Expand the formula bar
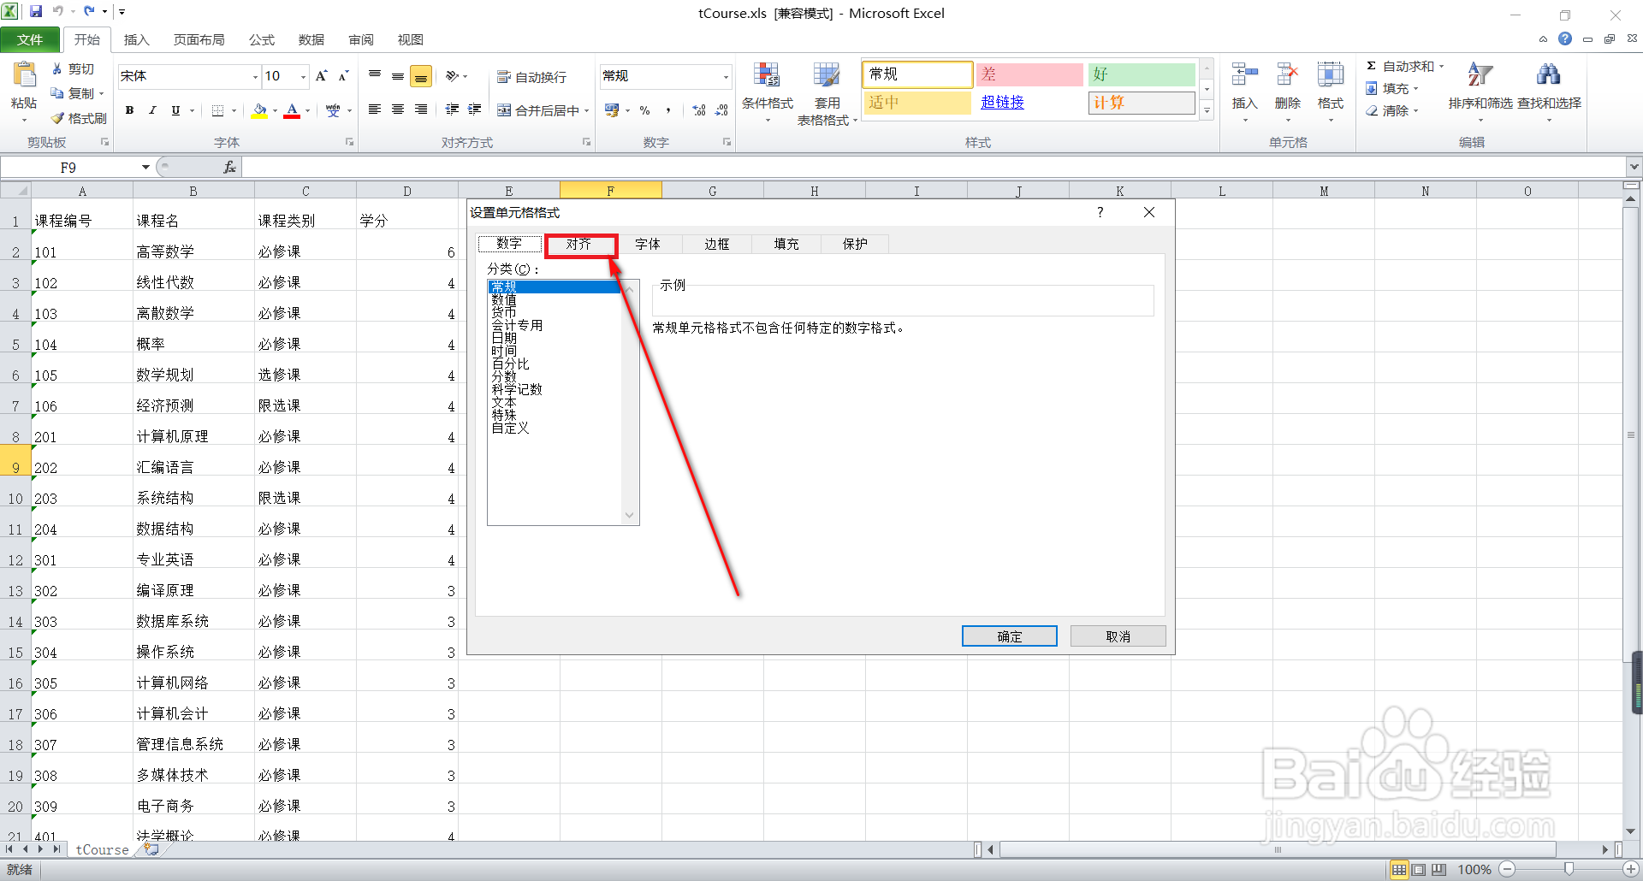This screenshot has width=1643, height=881. pyautogui.click(x=1634, y=167)
